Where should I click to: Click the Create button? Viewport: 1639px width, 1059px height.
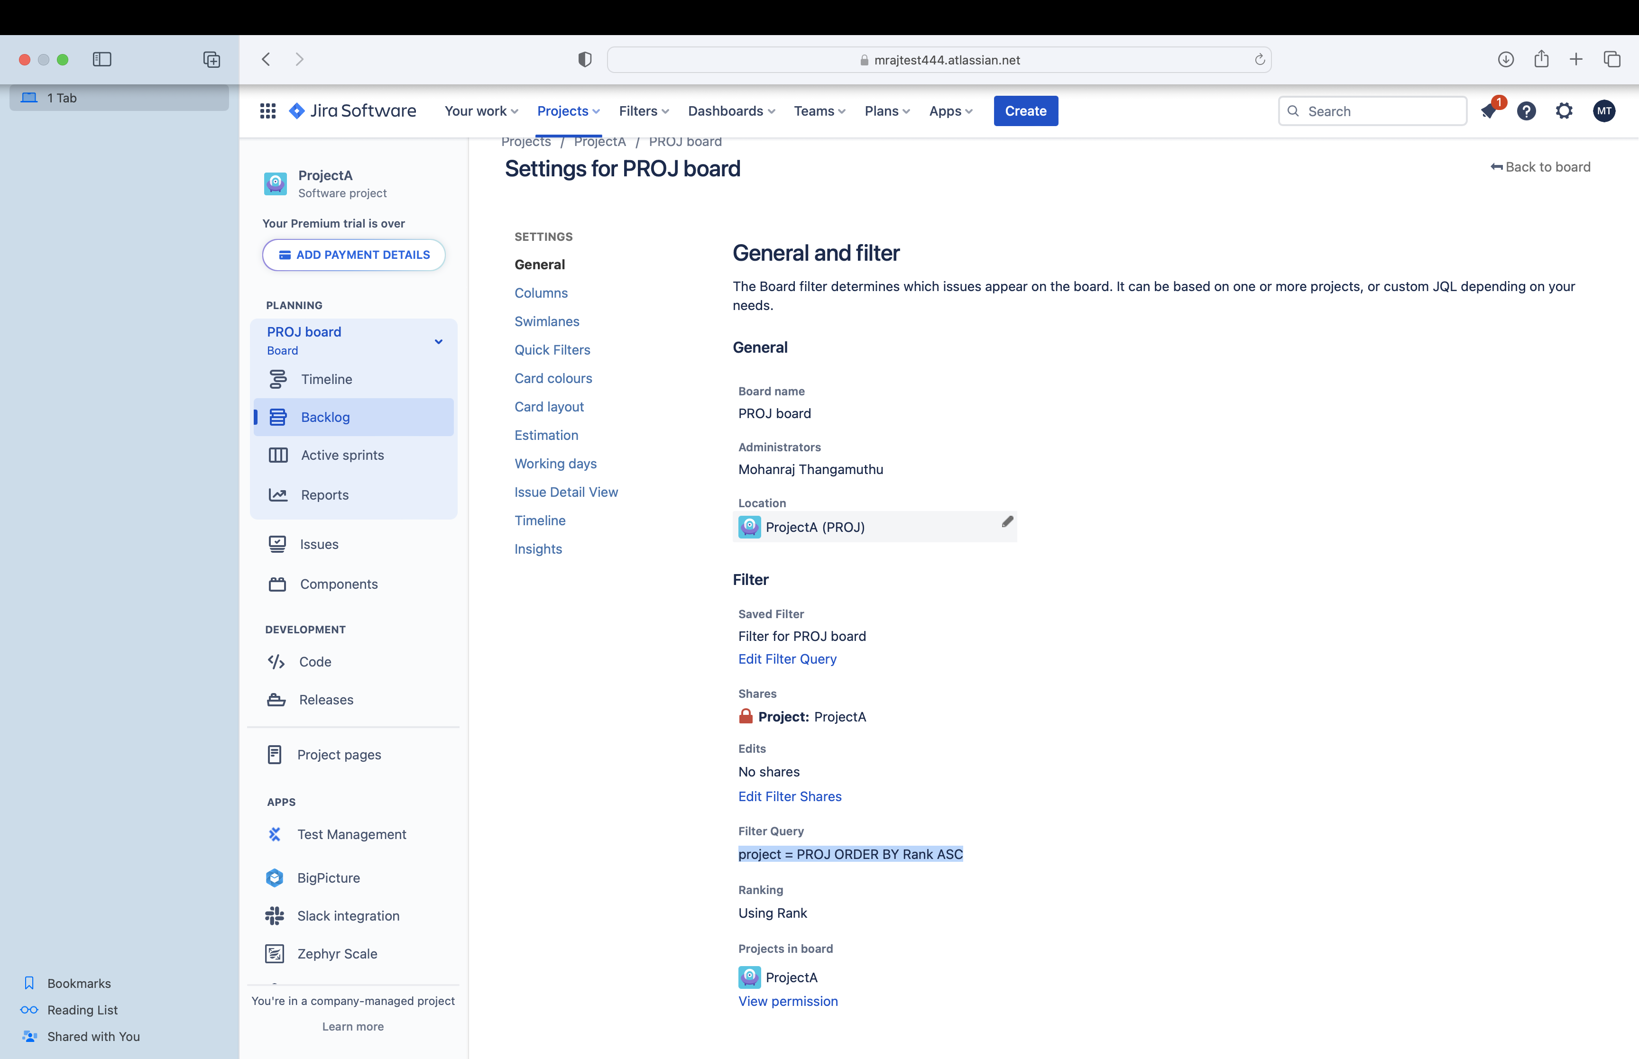[x=1025, y=111]
